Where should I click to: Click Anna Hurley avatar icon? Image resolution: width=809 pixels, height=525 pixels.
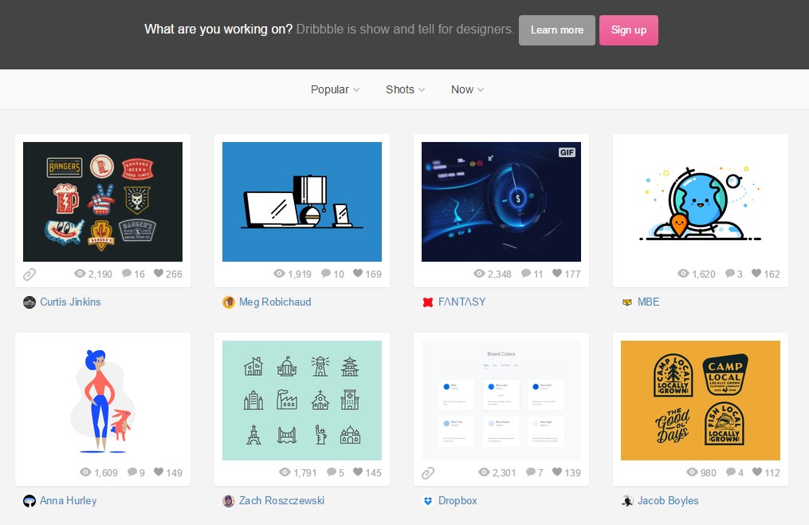[x=29, y=501]
